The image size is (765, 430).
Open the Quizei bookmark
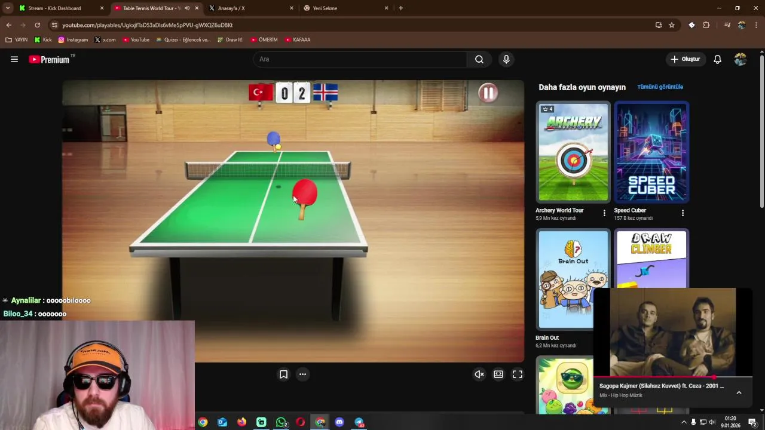183,40
